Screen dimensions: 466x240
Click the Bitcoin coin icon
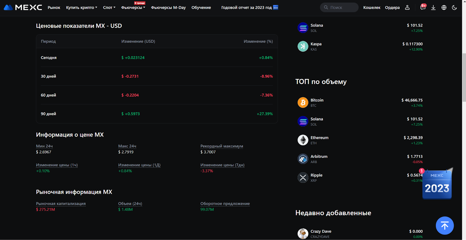(303, 103)
